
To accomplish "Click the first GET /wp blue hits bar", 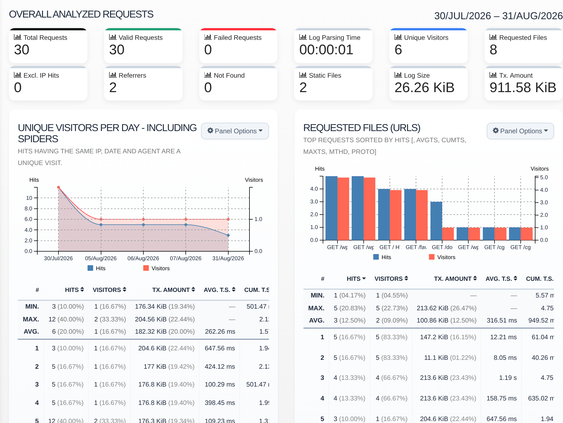I will [x=331, y=208].
